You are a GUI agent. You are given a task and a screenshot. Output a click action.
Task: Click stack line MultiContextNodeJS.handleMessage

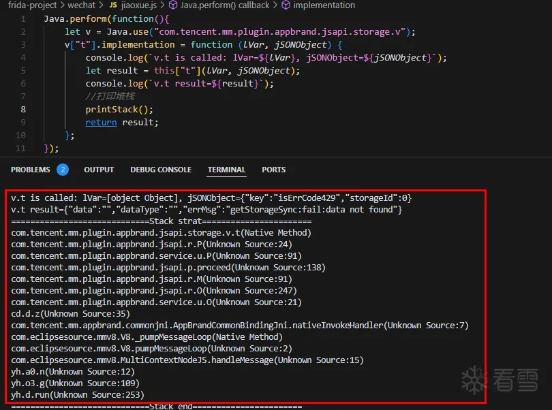pos(187,361)
